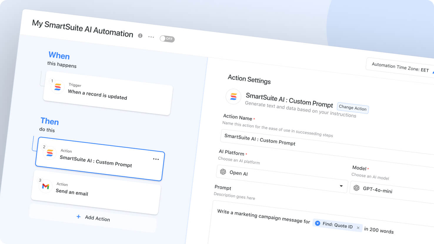This screenshot has height=244, width=434.
Task: Click the 'Choose an AI model' hint
Action: [x=370, y=176]
